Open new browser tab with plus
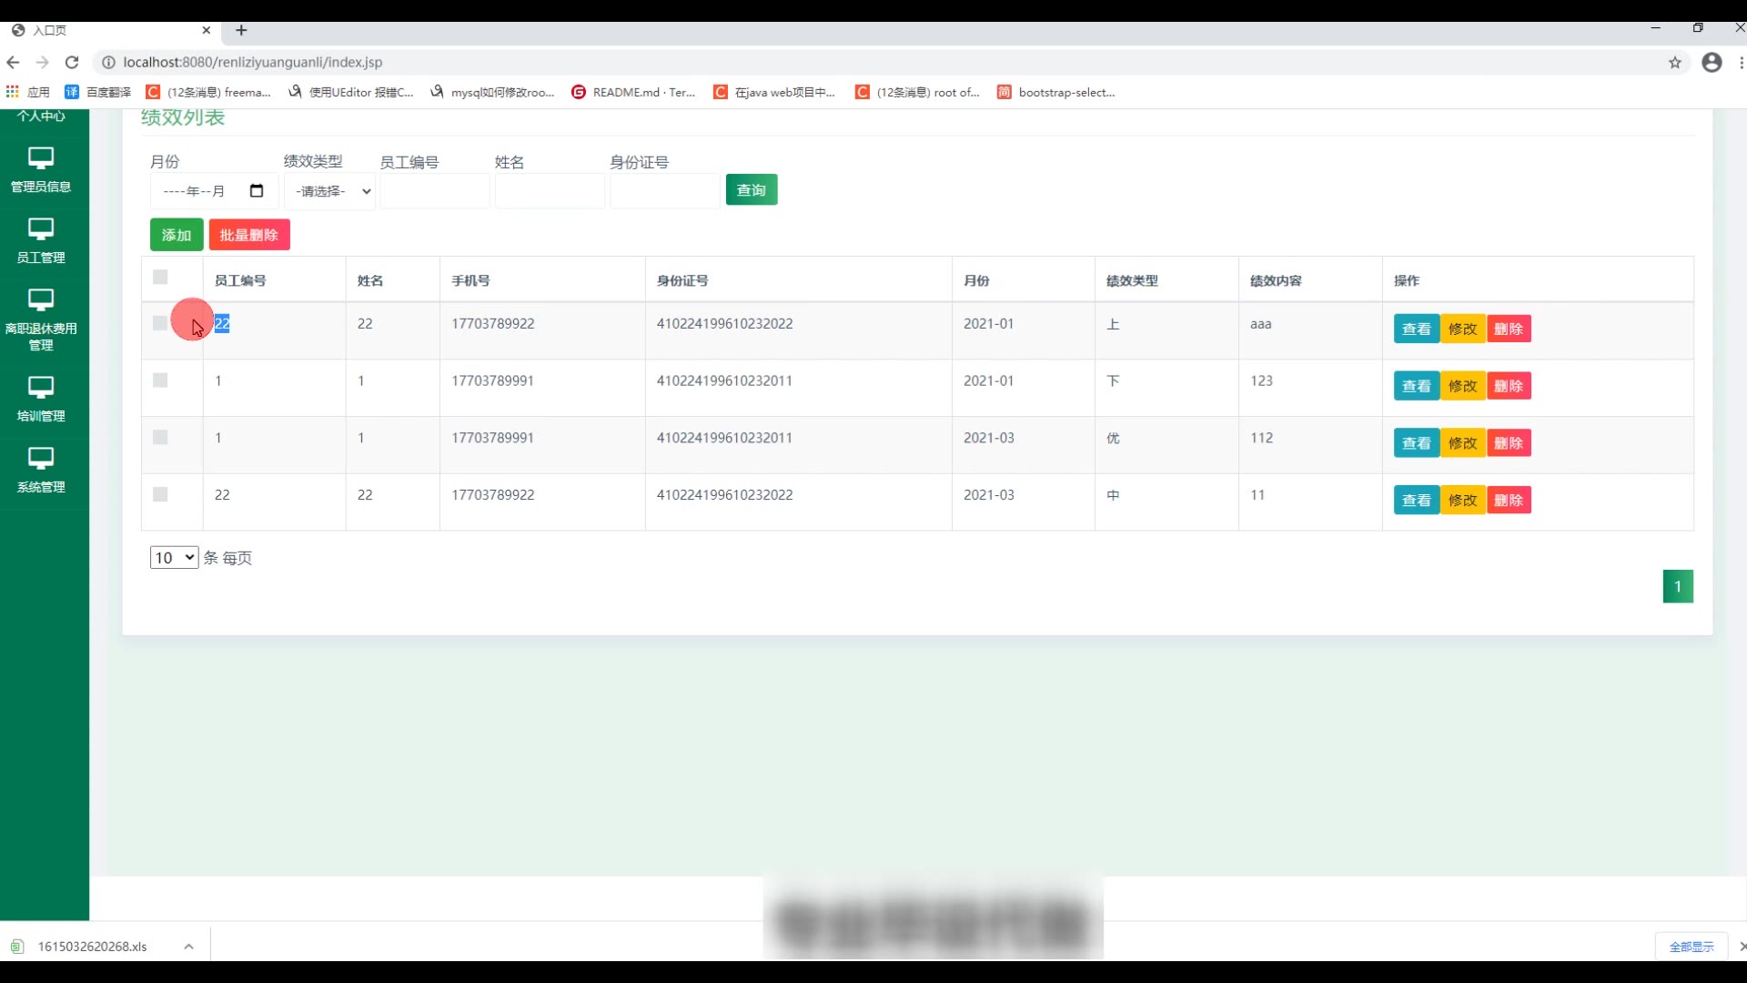Screen dimensions: 1747x983 [x=241, y=30]
